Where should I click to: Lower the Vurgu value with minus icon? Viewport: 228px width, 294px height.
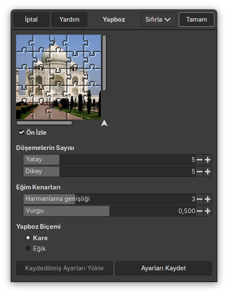(x=200, y=211)
